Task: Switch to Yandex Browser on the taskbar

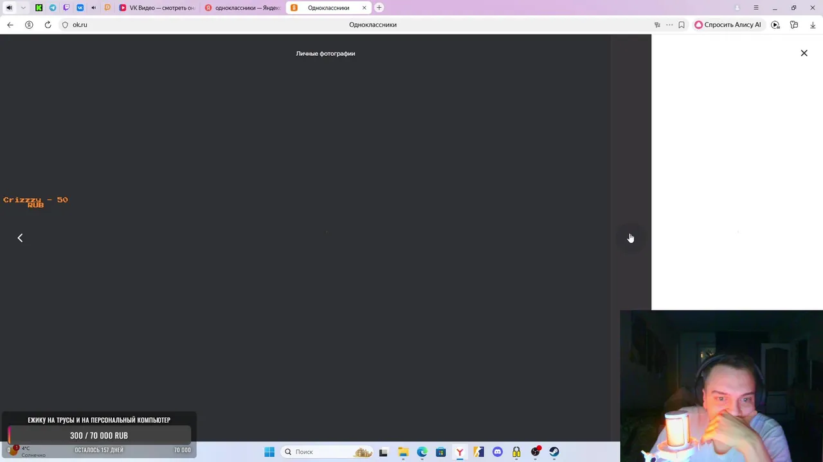Action: pyautogui.click(x=460, y=452)
